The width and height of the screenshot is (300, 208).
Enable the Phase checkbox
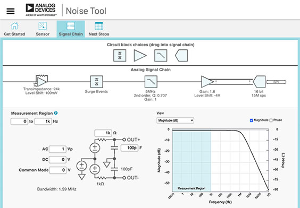pos(271,120)
